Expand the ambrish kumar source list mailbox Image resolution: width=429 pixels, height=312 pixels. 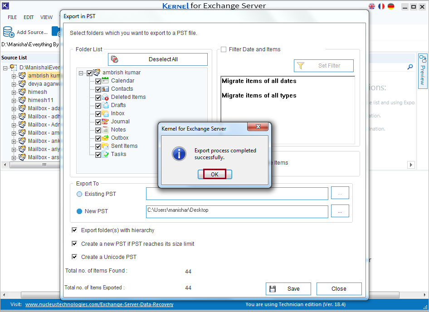pos(14,76)
